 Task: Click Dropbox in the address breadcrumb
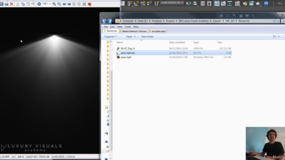coord(157,21)
